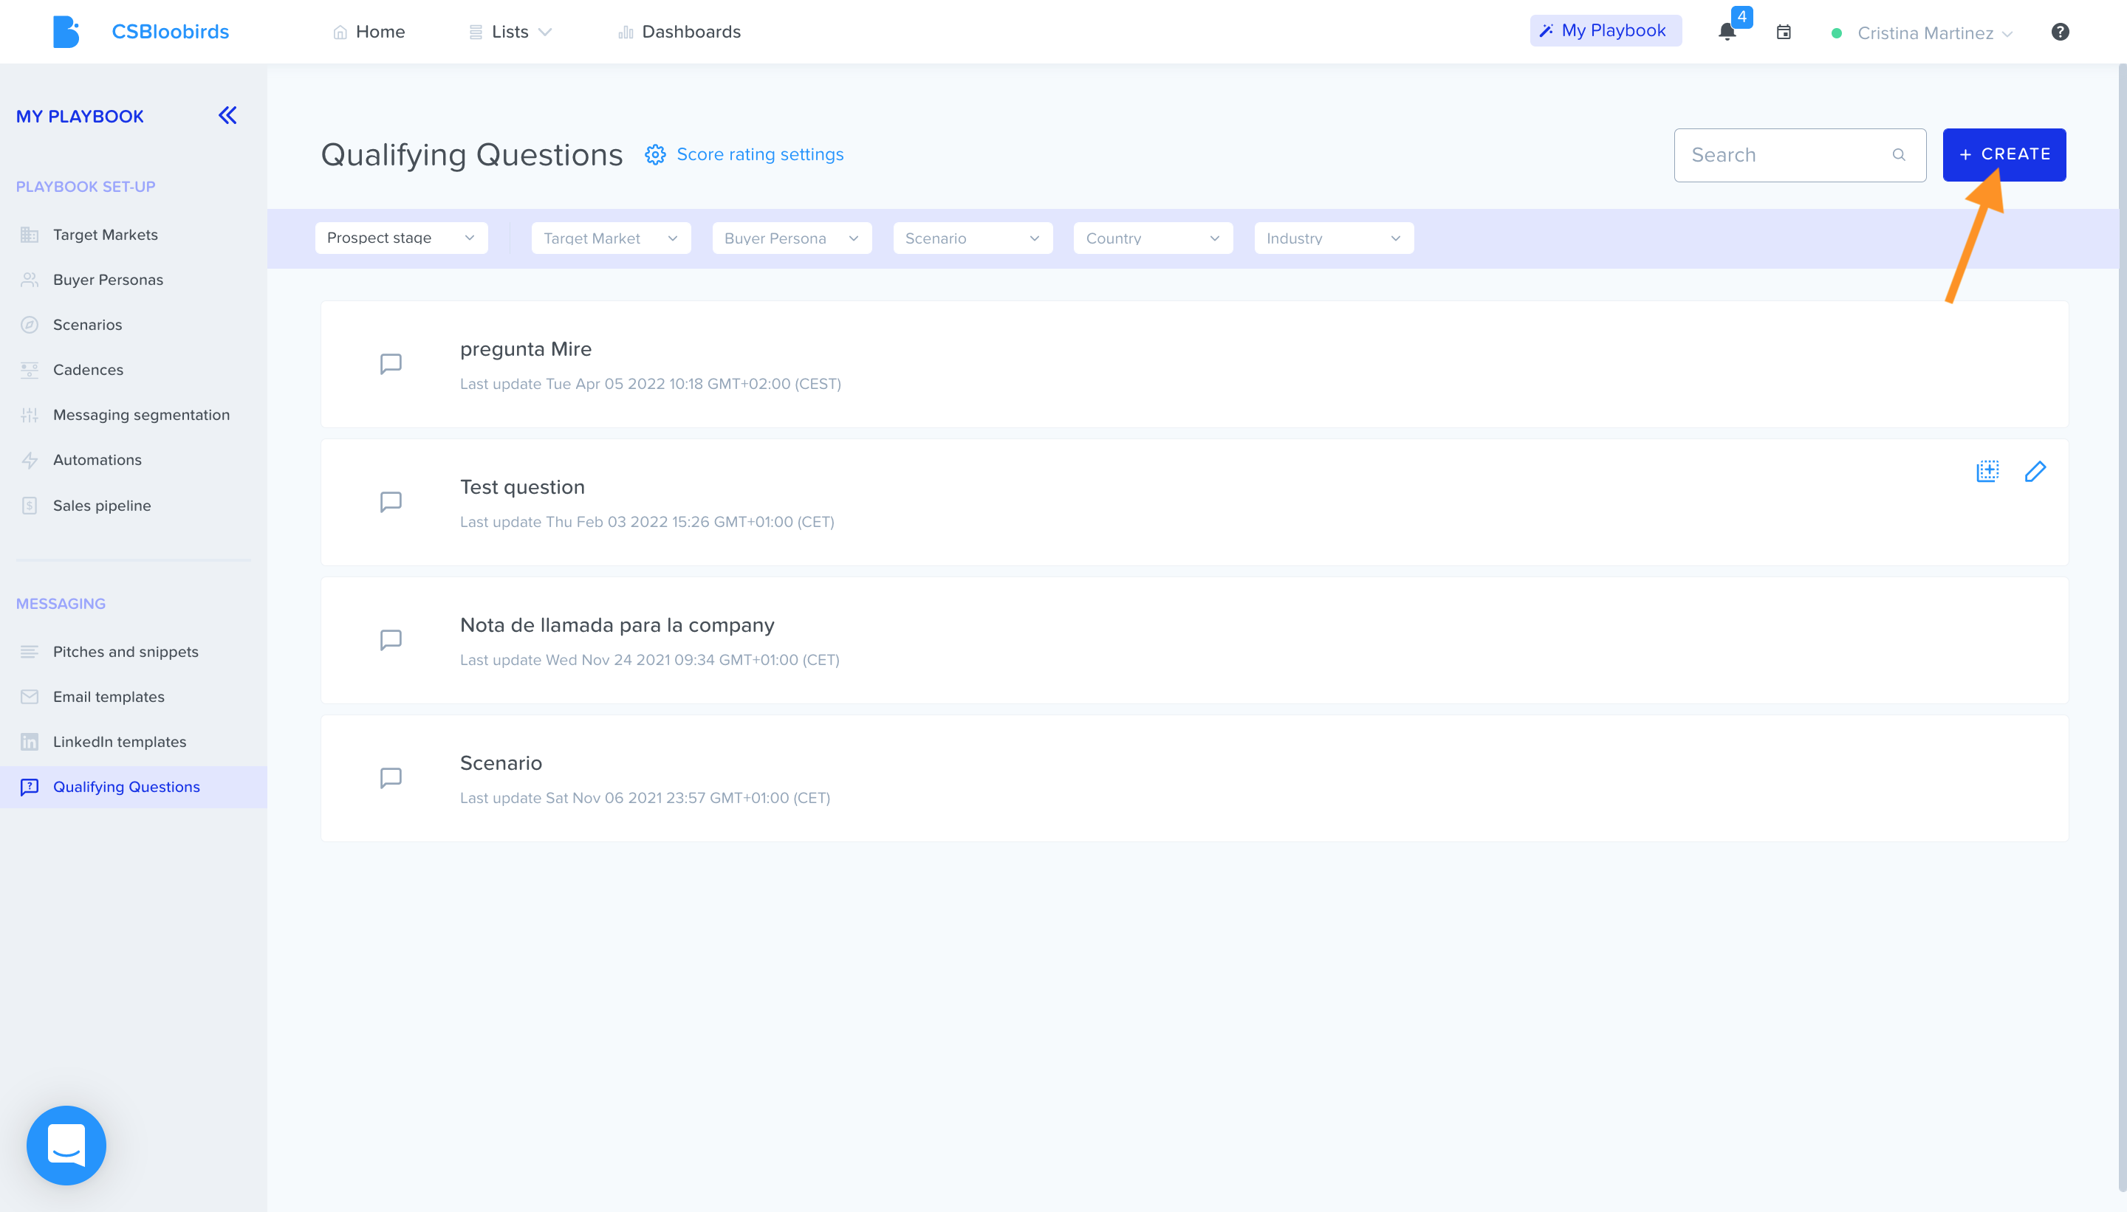Click the Messaging segmentation sliders icon
The height and width of the screenshot is (1212, 2127).
(x=29, y=415)
